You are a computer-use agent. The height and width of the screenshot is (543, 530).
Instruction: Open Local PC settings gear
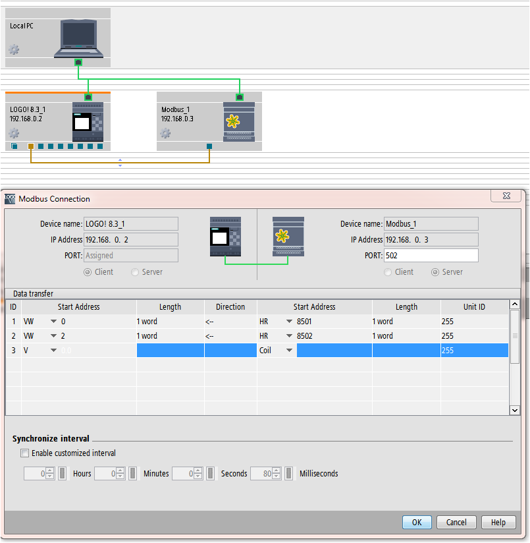[x=14, y=49]
